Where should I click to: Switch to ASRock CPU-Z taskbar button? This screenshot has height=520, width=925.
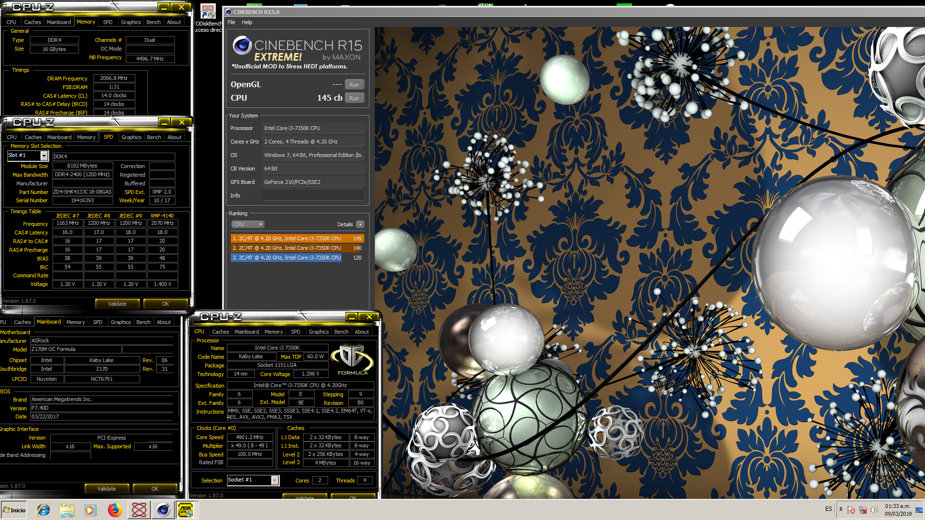click(x=186, y=510)
